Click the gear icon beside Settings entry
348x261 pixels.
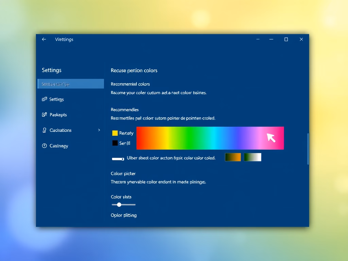(x=45, y=99)
